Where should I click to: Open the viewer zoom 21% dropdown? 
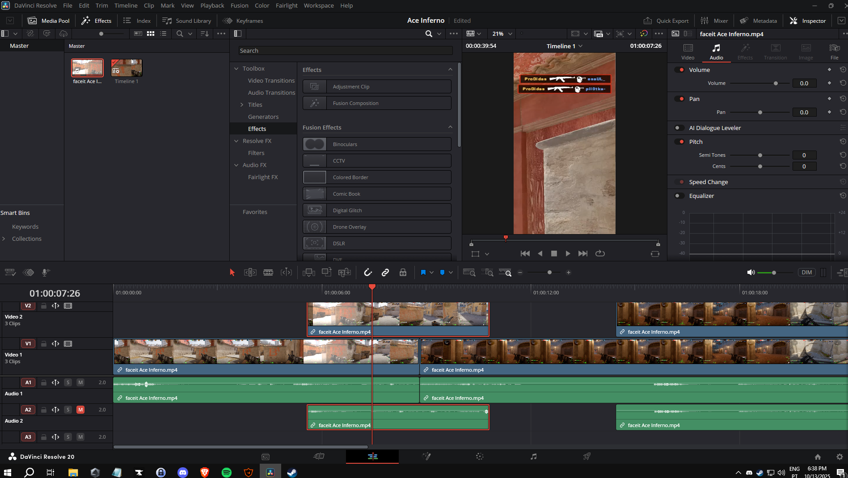click(x=502, y=34)
